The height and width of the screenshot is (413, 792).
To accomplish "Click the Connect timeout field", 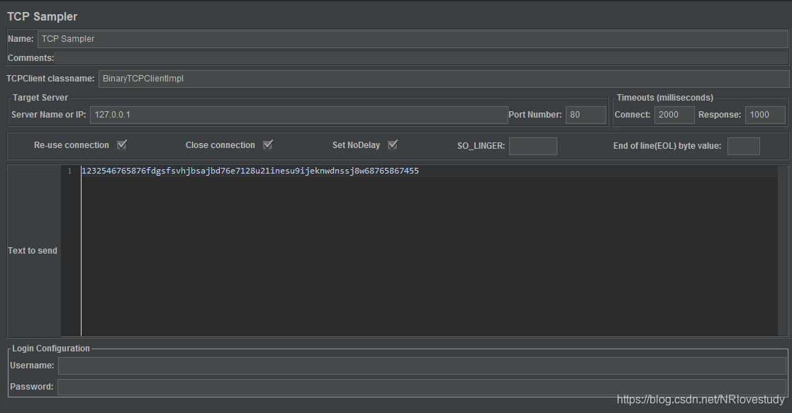I will coord(674,115).
